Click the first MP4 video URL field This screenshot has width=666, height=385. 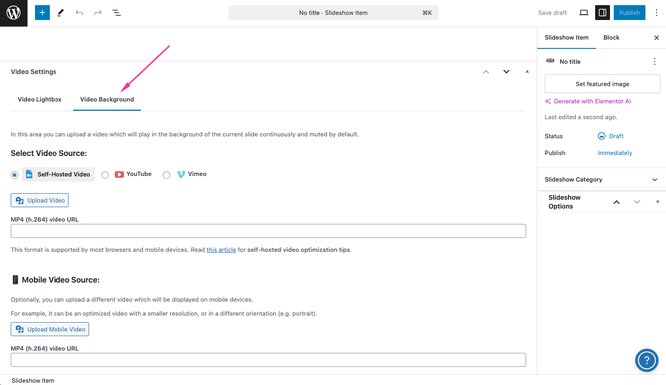pyautogui.click(x=268, y=231)
